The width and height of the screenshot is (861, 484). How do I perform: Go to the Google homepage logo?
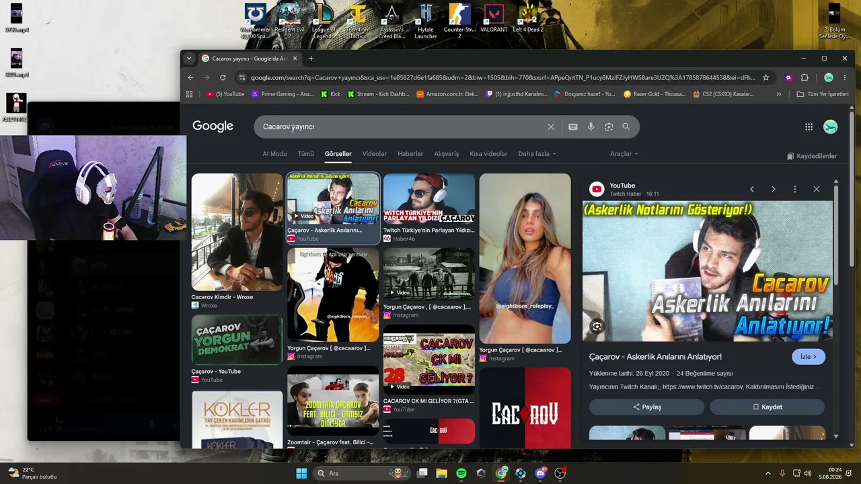(213, 126)
